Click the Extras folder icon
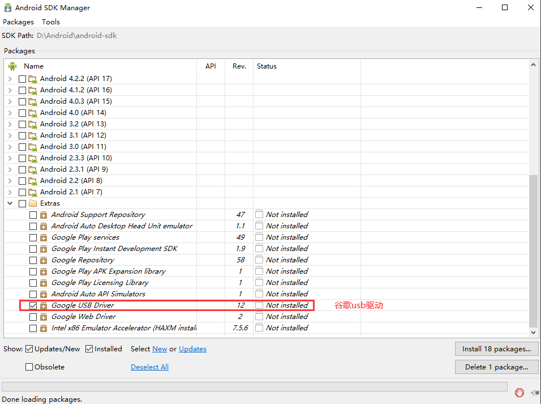Screen dimensions: 541x404 tap(33, 203)
